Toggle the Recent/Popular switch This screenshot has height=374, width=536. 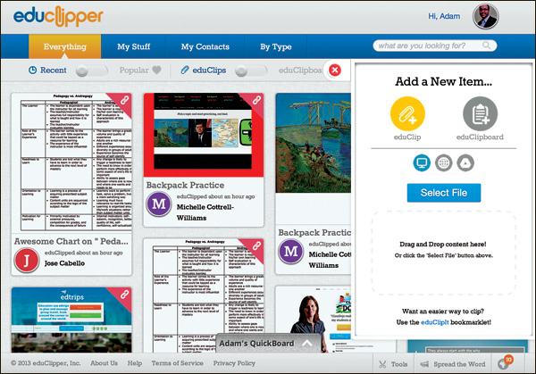pyautogui.click(x=92, y=71)
